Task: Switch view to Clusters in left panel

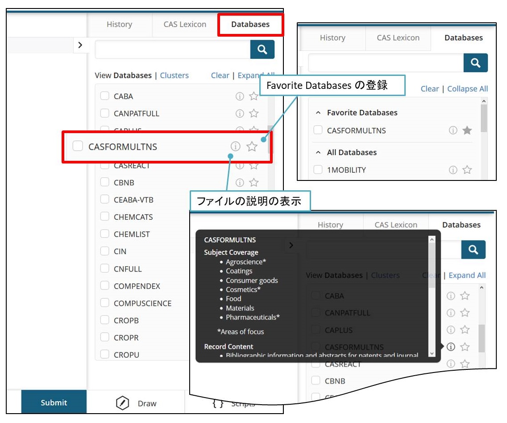Action: [x=174, y=75]
